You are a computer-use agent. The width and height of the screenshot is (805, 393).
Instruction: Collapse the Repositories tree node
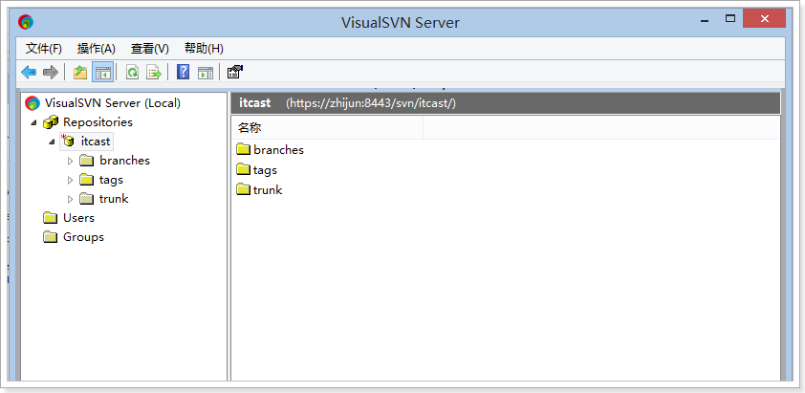[x=33, y=122]
